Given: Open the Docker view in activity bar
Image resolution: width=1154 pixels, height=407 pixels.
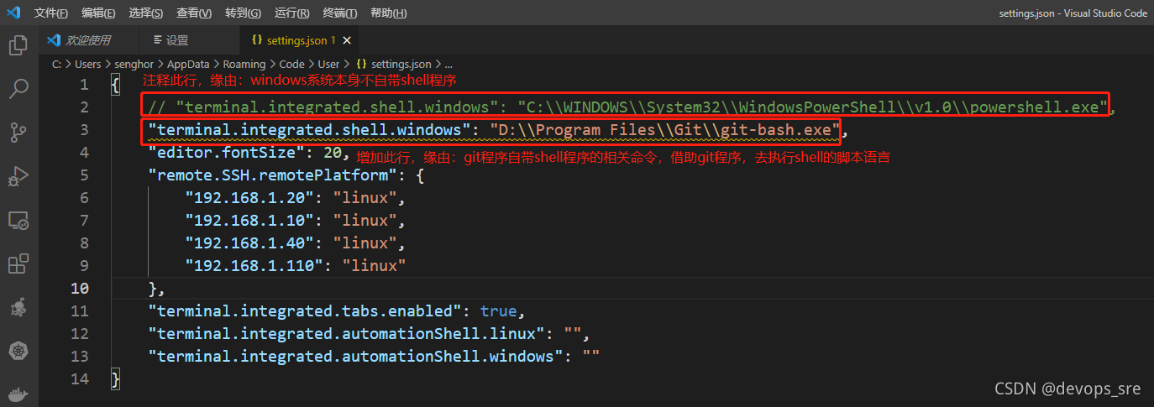Looking at the screenshot, I should (18, 393).
